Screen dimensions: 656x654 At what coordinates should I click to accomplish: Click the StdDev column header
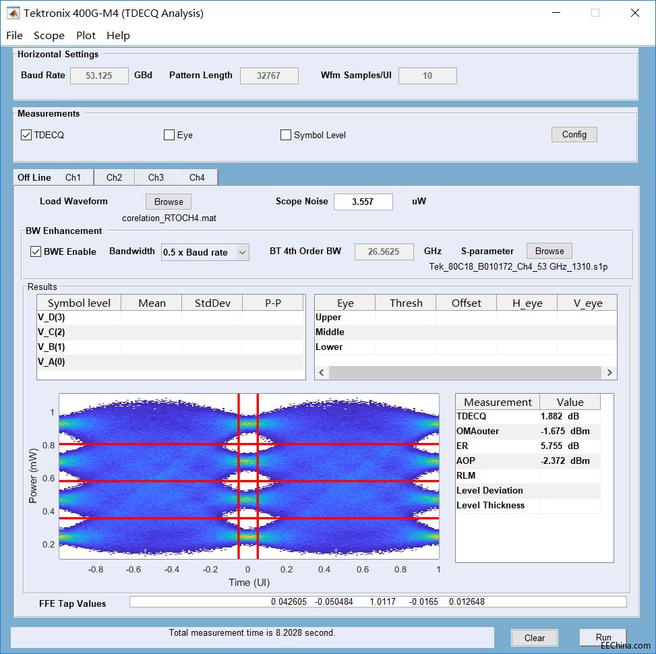click(x=212, y=303)
